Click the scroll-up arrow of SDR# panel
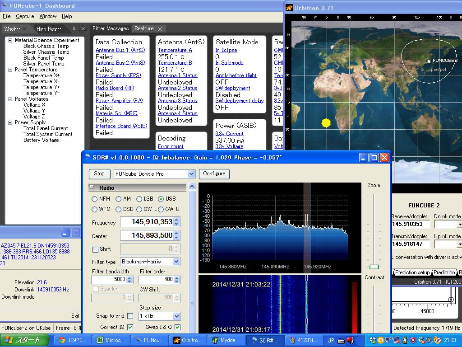This screenshot has height=347, width=462. click(192, 187)
